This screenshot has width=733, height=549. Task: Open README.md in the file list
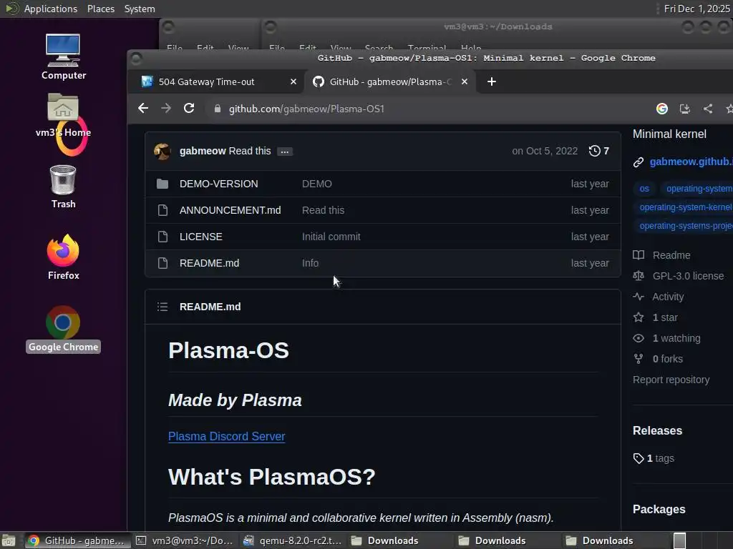click(x=209, y=263)
